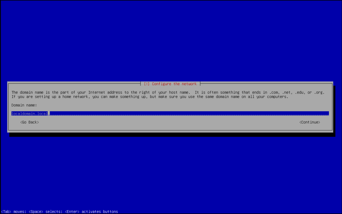Click the explanation text about Internet address

[134, 92]
